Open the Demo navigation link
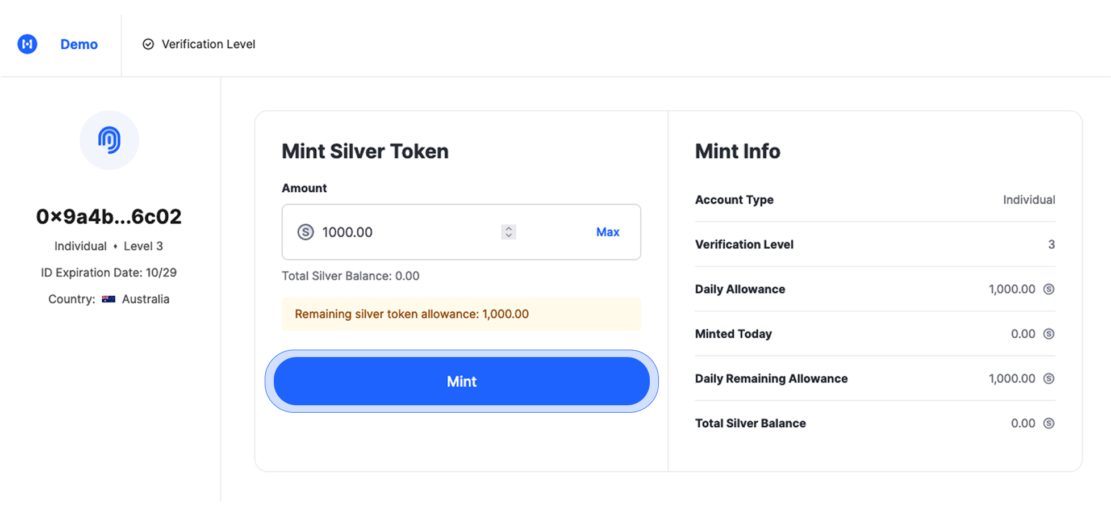Viewport: 1111px width, 512px height. pyautogui.click(x=79, y=44)
